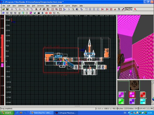Open the Selection menu

coord(21,6)
